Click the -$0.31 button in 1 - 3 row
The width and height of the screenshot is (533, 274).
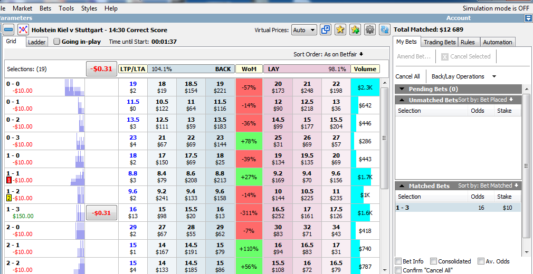101,212
